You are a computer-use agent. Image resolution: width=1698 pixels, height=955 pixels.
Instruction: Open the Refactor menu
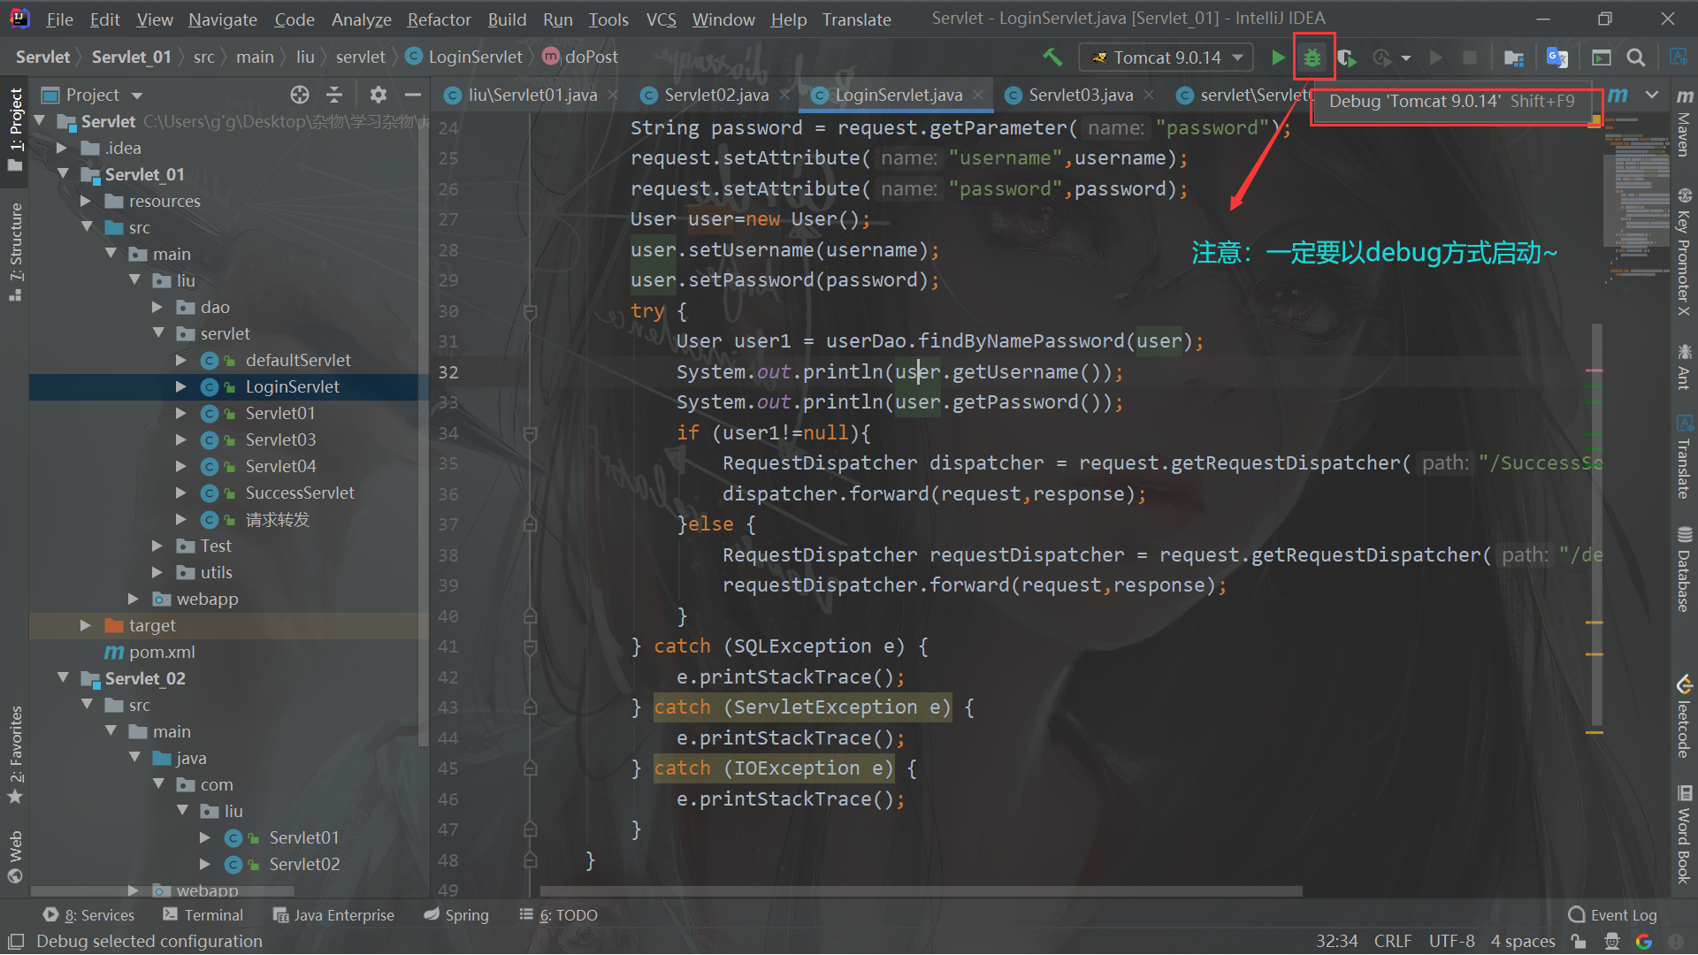point(439,19)
